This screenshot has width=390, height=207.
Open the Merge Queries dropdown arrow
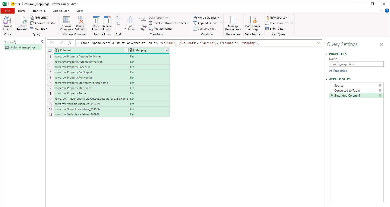click(x=218, y=18)
